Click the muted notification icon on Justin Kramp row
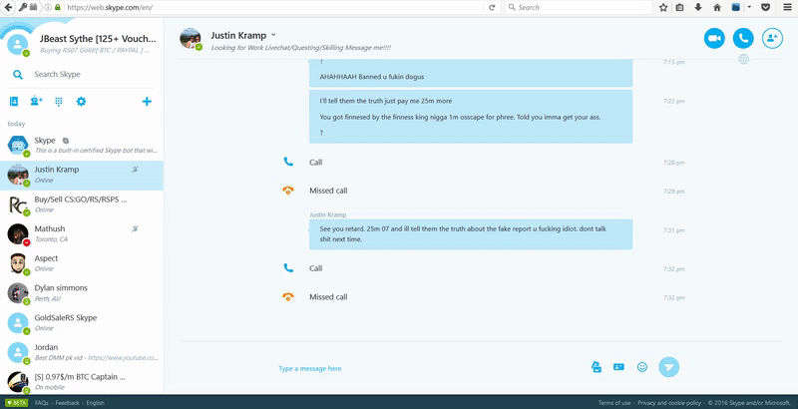This screenshot has height=409, width=798. tap(135, 170)
